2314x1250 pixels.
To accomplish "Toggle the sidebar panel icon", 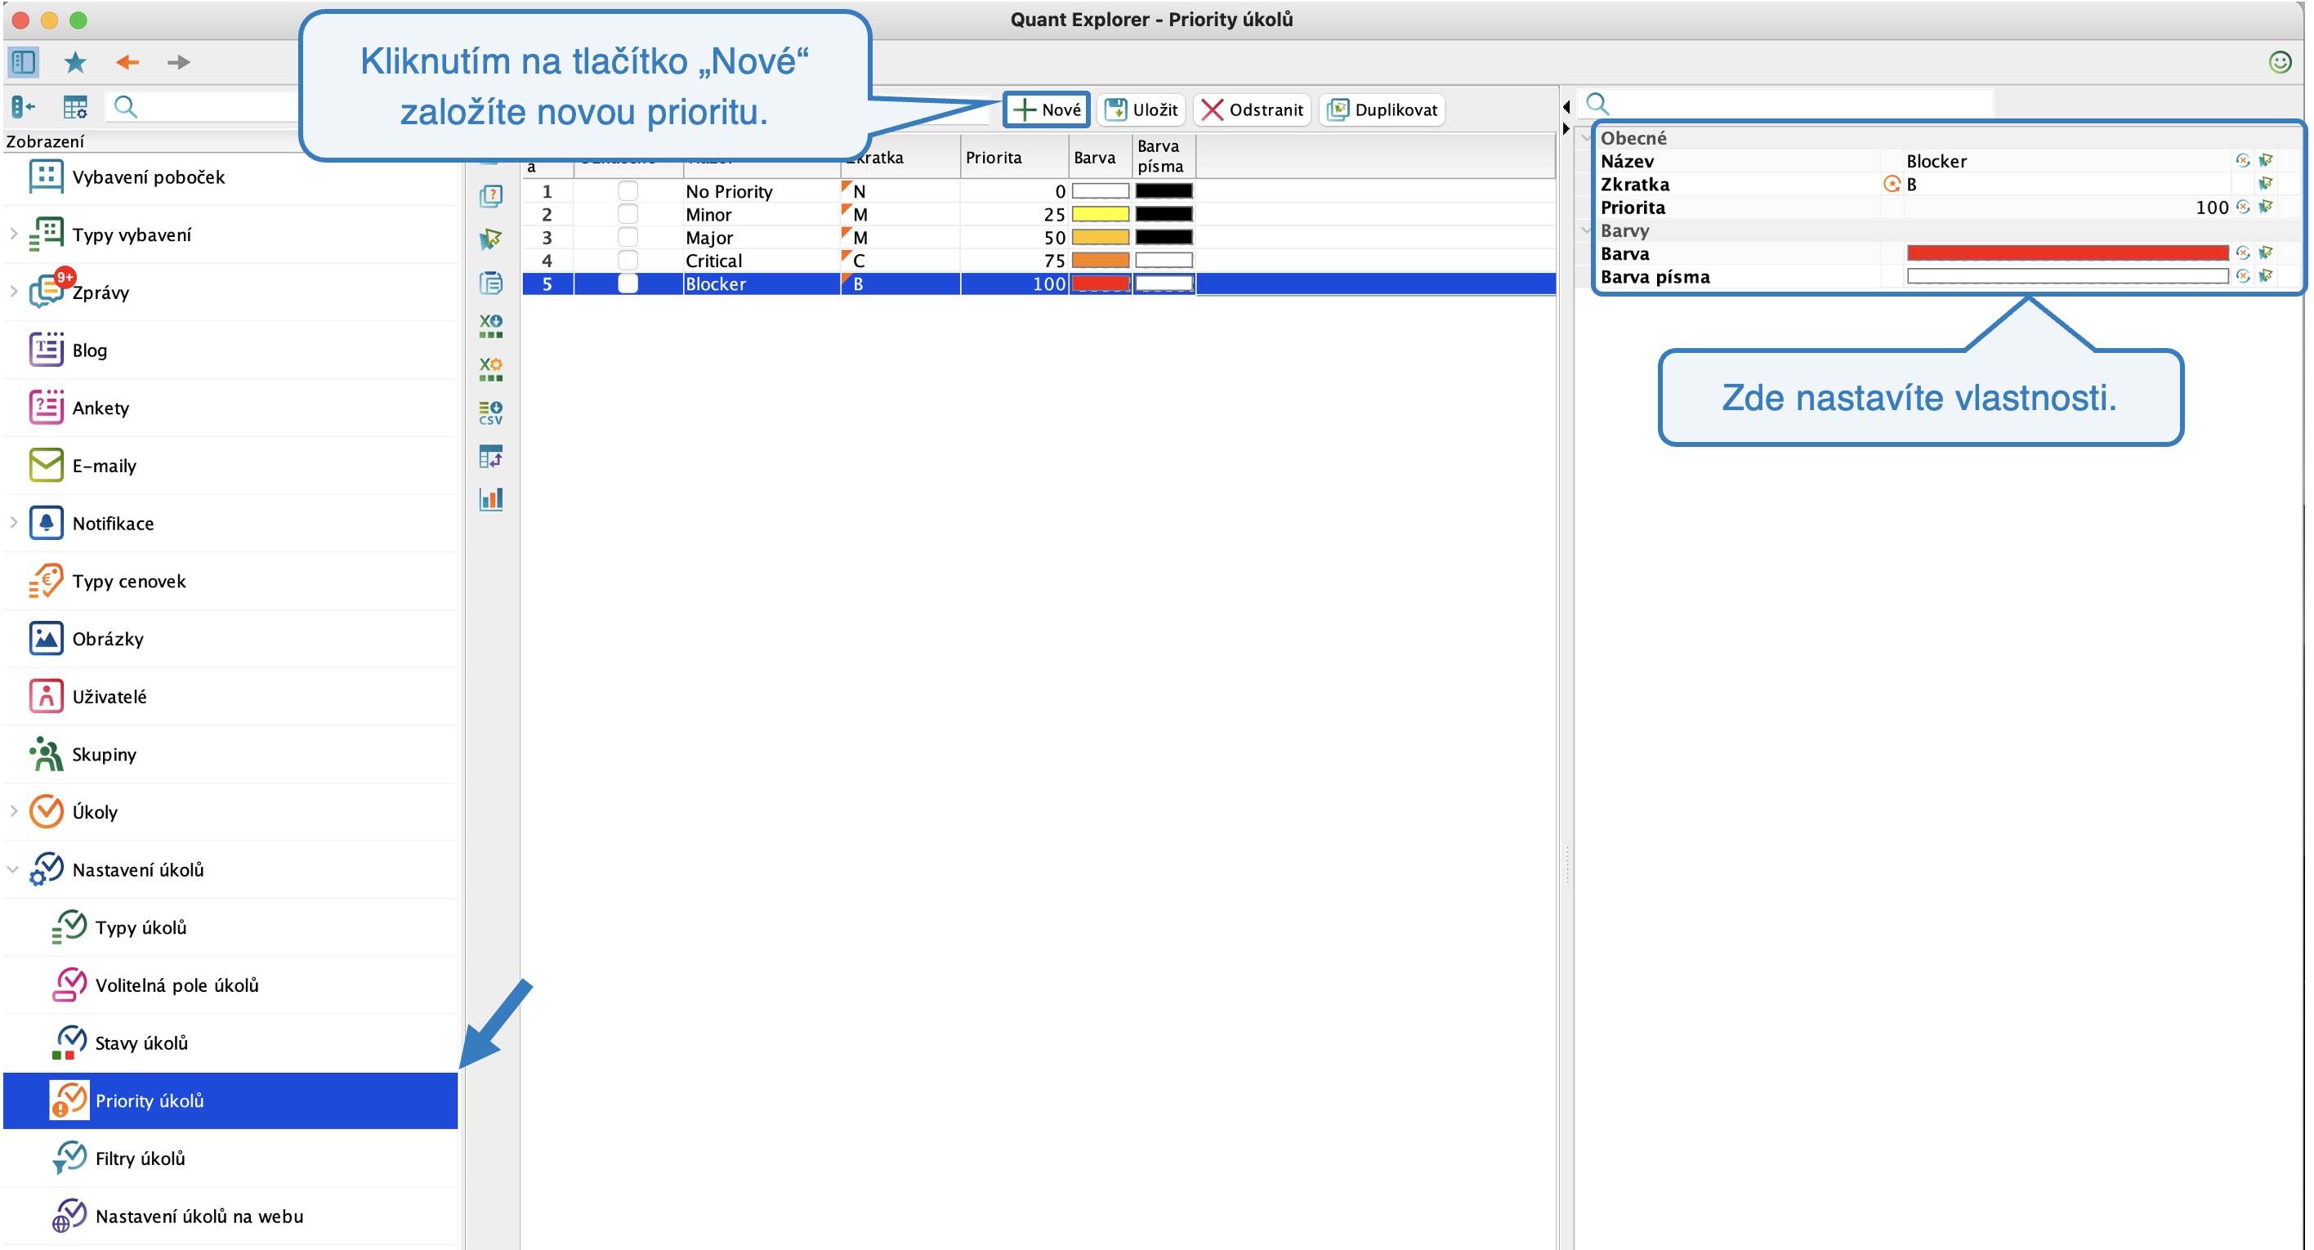I will point(24,62).
